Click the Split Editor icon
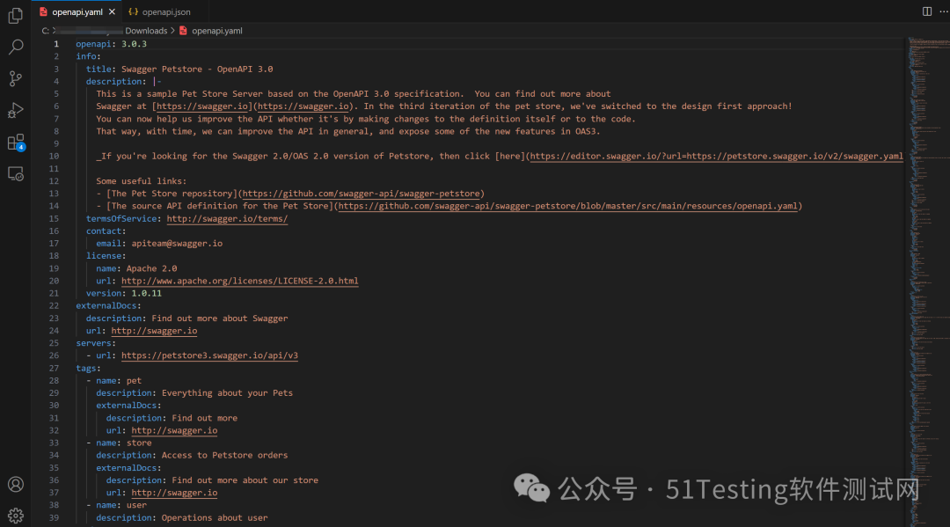The image size is (950, 527). (x=927, y=11)
